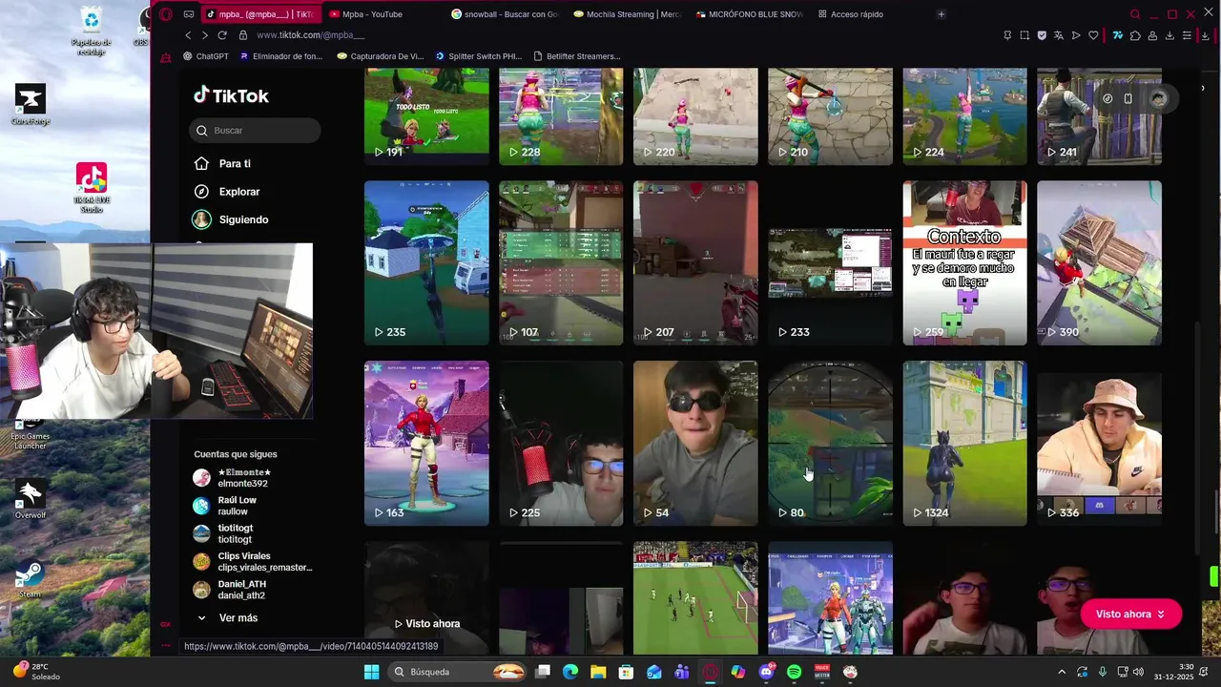Open video with 54 views

click(695, 444)
